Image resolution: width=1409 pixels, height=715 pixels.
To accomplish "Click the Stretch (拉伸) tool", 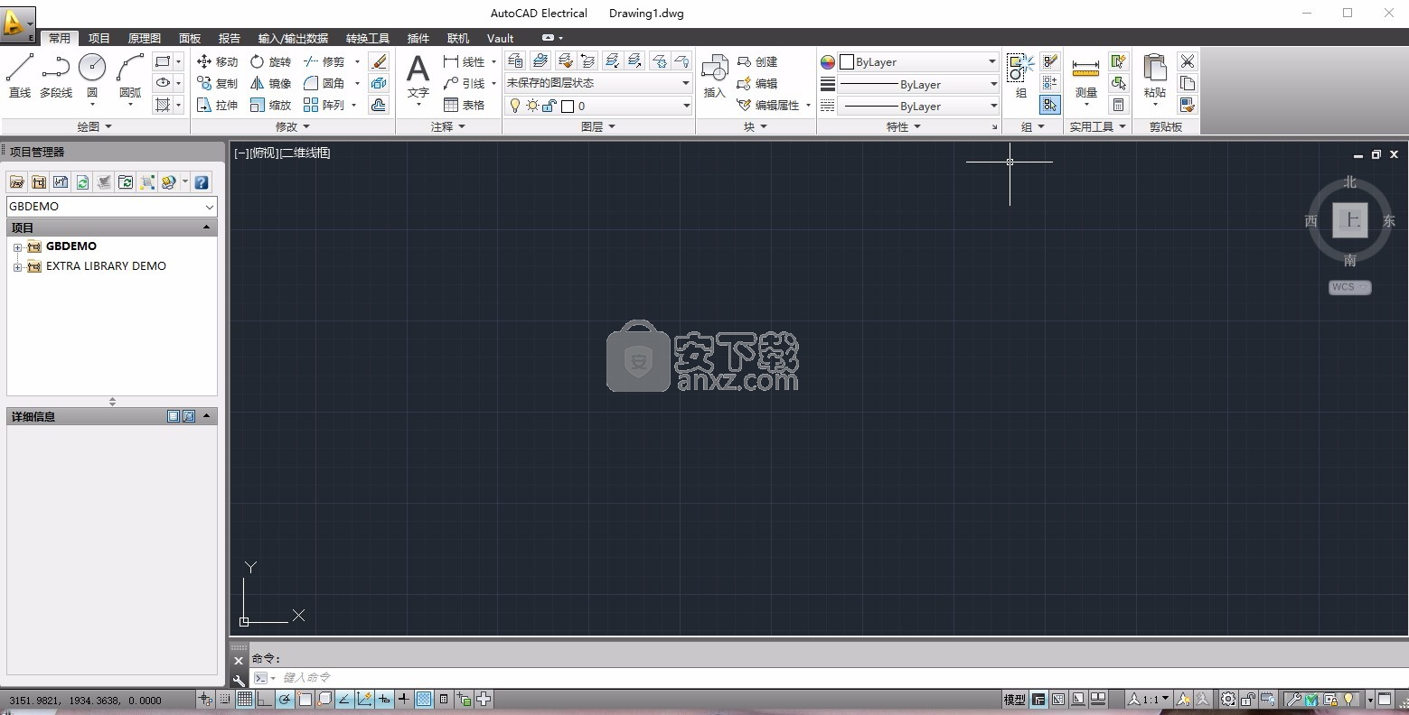I will (218, 105).
